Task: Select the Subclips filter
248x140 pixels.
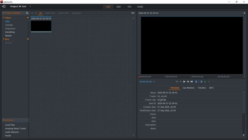Action: 9,25
